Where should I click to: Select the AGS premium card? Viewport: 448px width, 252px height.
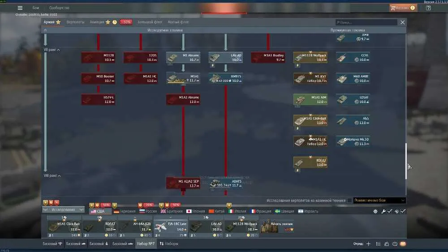353,120
